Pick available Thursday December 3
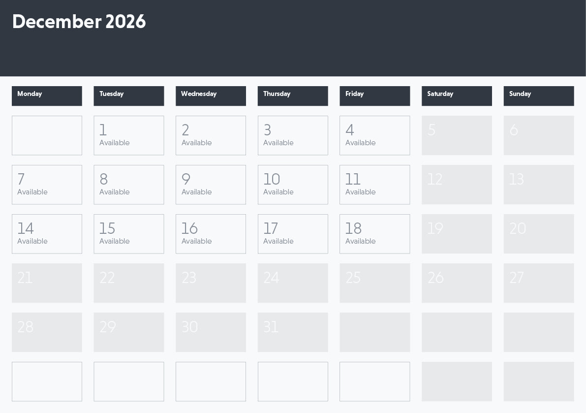Viewport: 586px width, 413px height. point(293,135)
